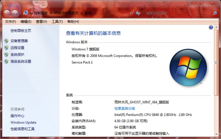Click processor value Intel(R) Pentium(R) CPU G640

click(153, 115)
